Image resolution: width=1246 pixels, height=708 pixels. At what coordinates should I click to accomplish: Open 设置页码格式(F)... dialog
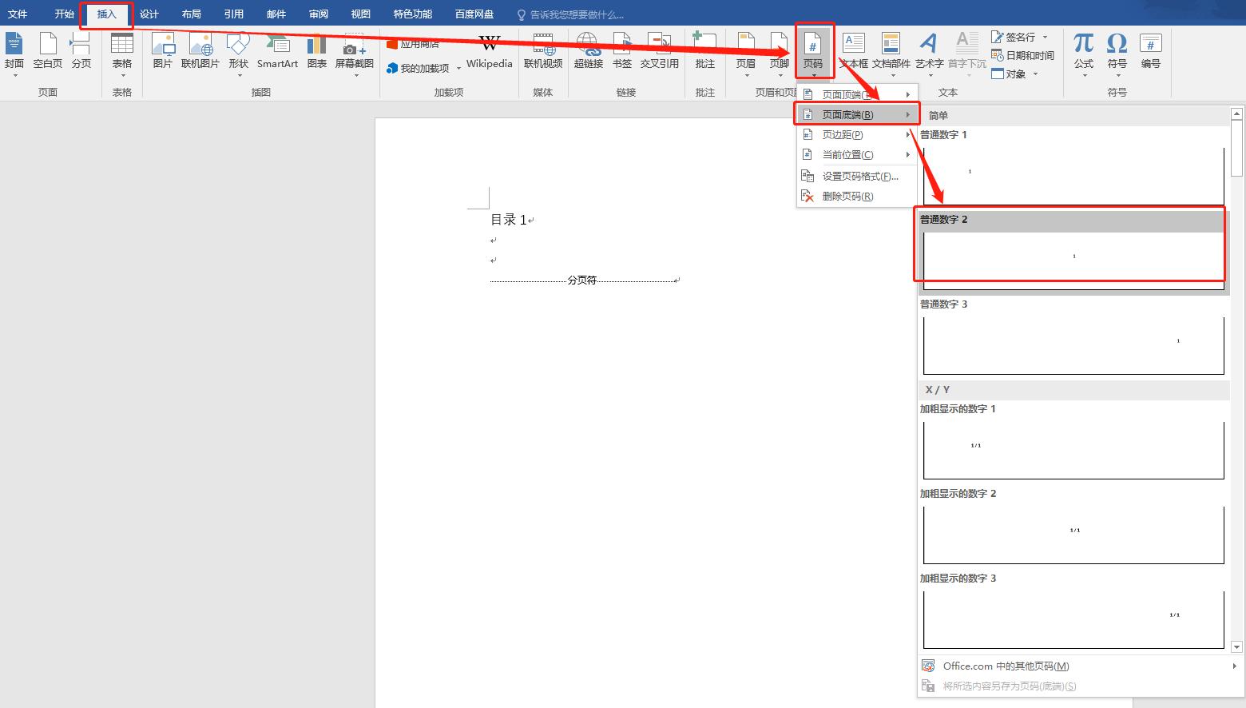click(x=857, y=176)
